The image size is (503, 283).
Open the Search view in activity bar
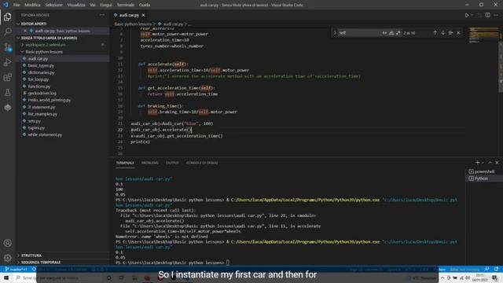click(7, 31)
